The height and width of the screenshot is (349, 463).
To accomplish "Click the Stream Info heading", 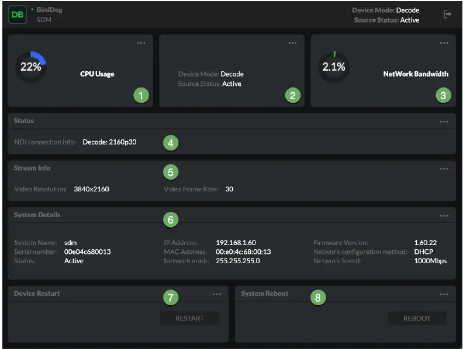I will [x=32, y=168].
